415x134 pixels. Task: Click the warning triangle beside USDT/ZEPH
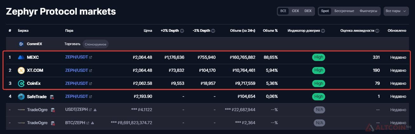[x=95, y=110]
